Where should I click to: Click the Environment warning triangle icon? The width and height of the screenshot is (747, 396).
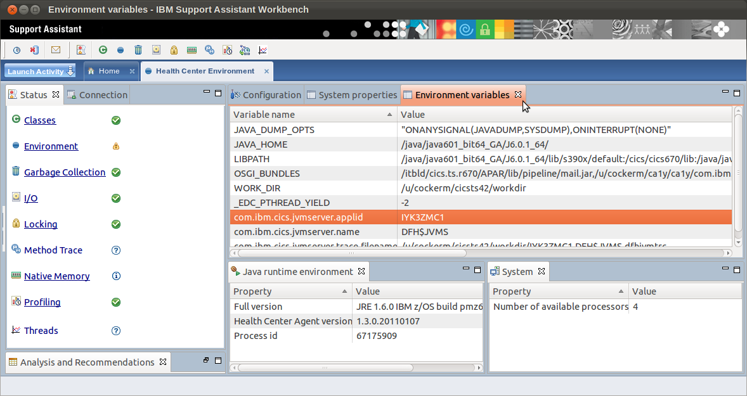[116, 146]
